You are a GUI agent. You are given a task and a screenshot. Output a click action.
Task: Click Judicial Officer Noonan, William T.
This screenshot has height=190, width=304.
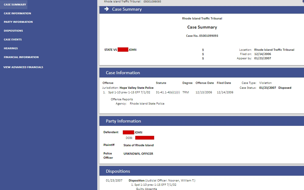coord(171,181)
